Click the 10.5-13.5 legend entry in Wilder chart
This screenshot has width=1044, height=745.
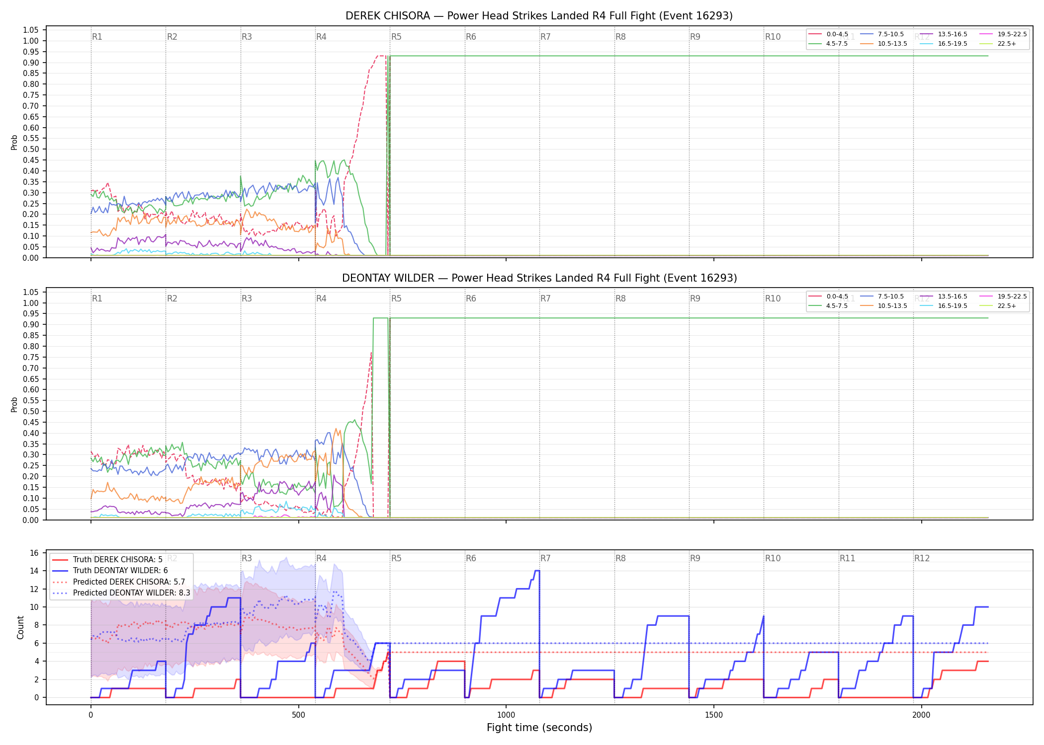tap(883, 306)
